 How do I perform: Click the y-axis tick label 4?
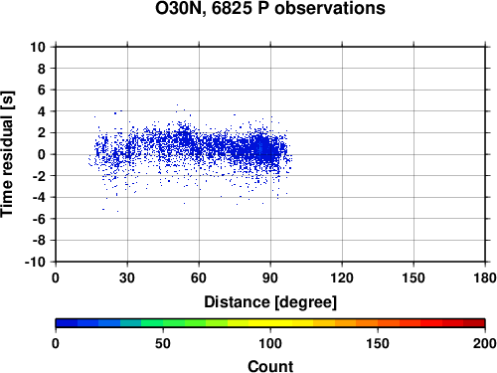click(41, 111)
